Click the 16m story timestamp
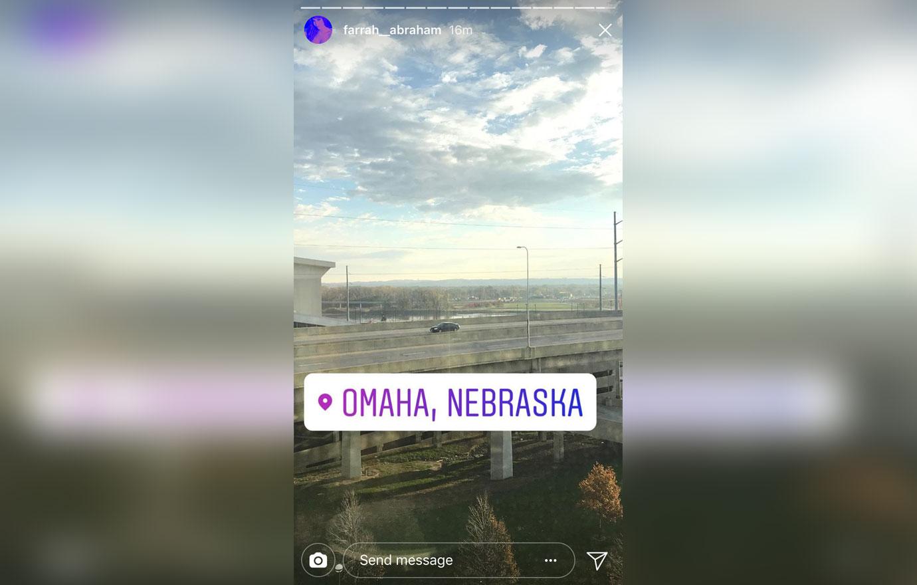Viewport: 917px width, 585px height. point(460,30)
